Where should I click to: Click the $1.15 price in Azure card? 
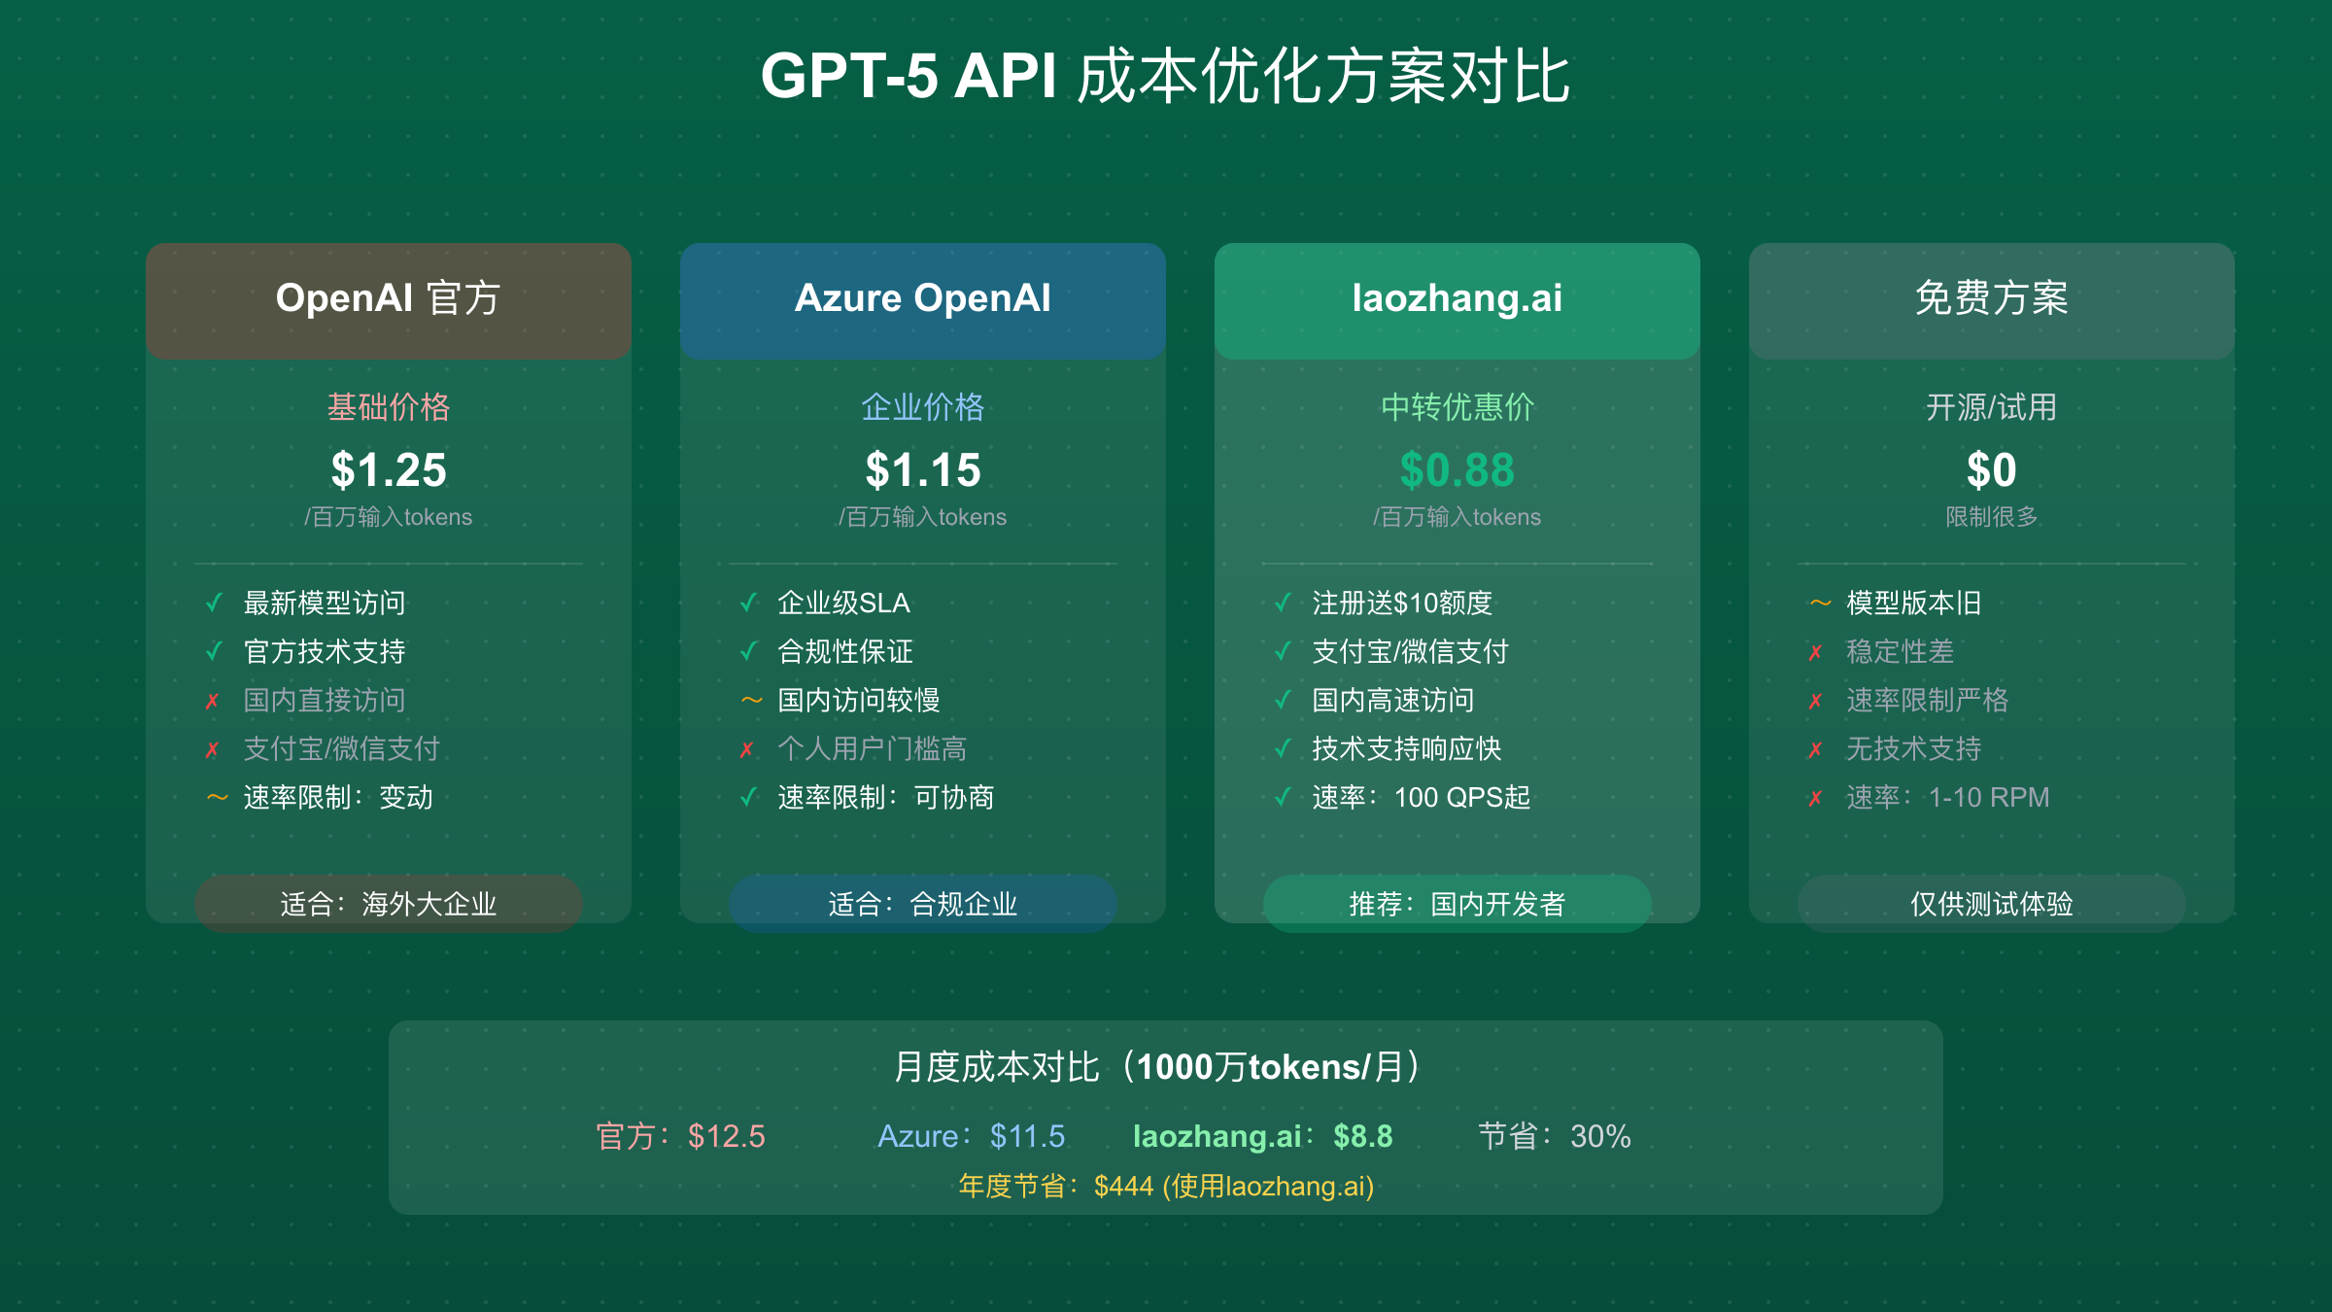923,470
